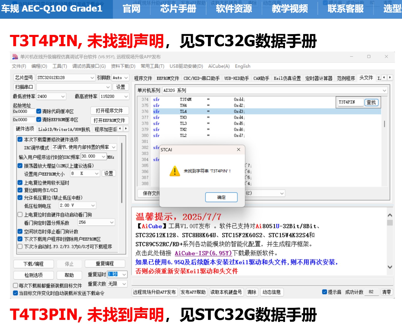This screenshot has height=324, width=402.
Task: Click 芯片手册 in the top navigation
Action: point(178,9)
